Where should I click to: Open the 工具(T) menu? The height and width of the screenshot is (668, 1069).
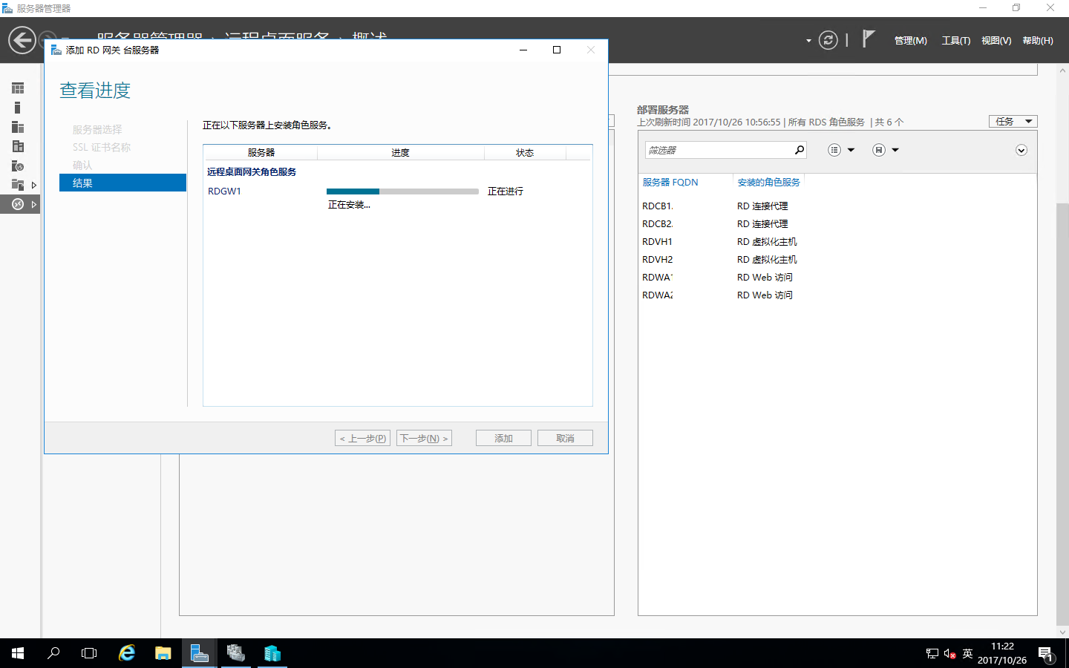pos(956,41)
